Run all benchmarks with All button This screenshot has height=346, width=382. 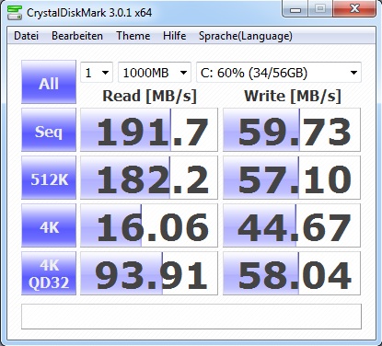[49, 82]
